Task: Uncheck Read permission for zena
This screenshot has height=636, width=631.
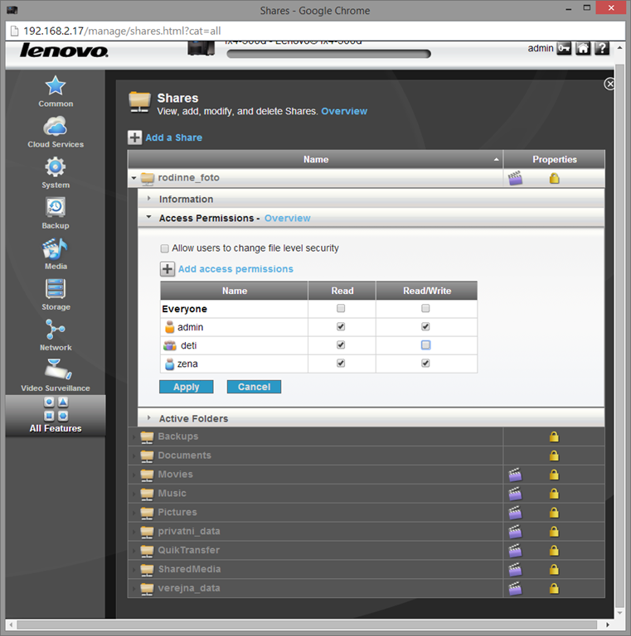Action: pyautogui.click(x=341, y=364)
